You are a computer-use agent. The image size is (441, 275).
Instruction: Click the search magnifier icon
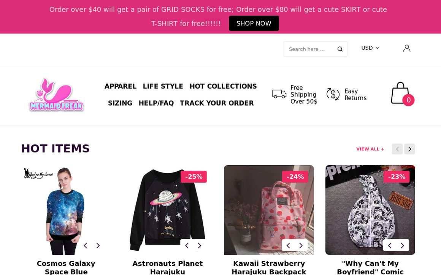point(340,49)
